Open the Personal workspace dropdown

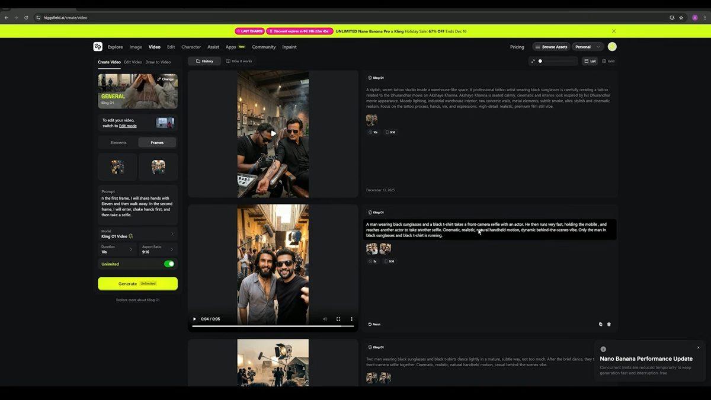click(588, 47)
